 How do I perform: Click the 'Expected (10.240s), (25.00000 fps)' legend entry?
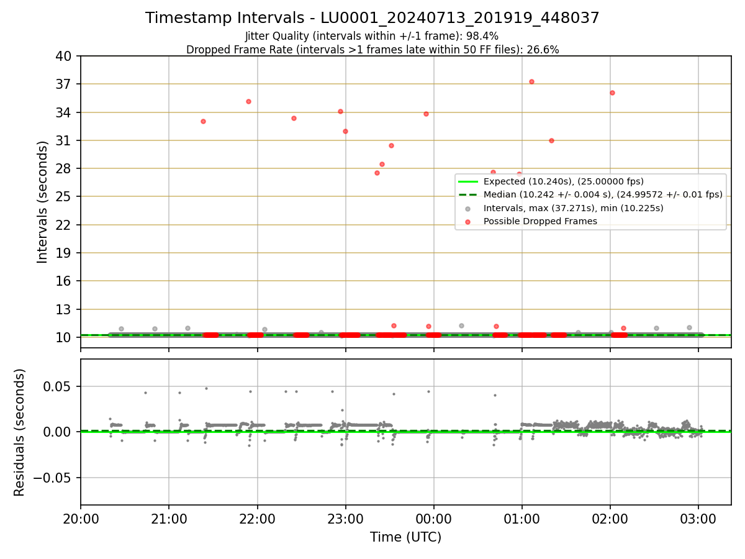coord(563,181)
